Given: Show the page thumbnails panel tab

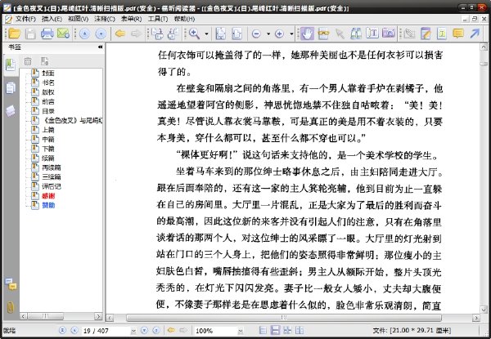Looking at the screenshot, I should pyautogui.click(x=11, y=87).
